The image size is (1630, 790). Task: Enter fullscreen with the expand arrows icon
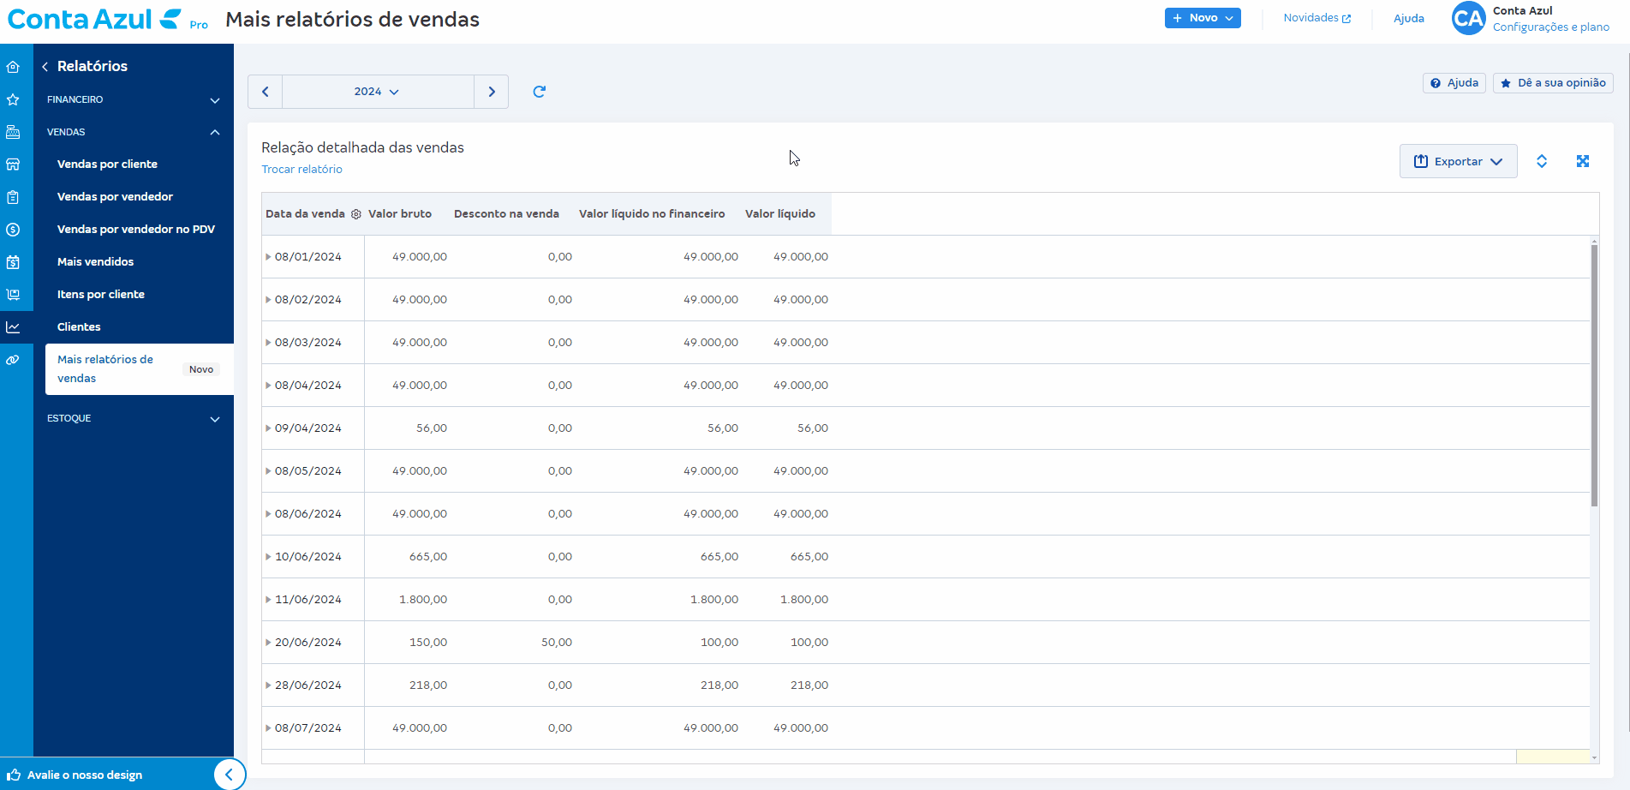[1583, 161]
